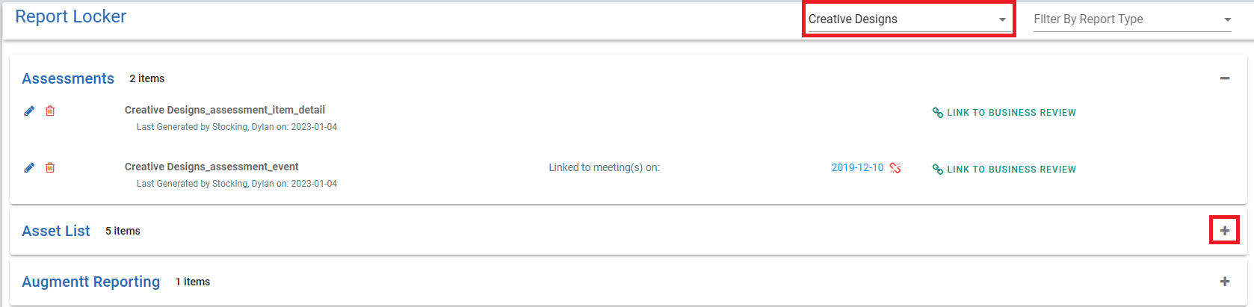This screenshot has width=1254, height=307.
Task: Open the Creative Designs_assessment_event report name
Action: coord(211,167)
